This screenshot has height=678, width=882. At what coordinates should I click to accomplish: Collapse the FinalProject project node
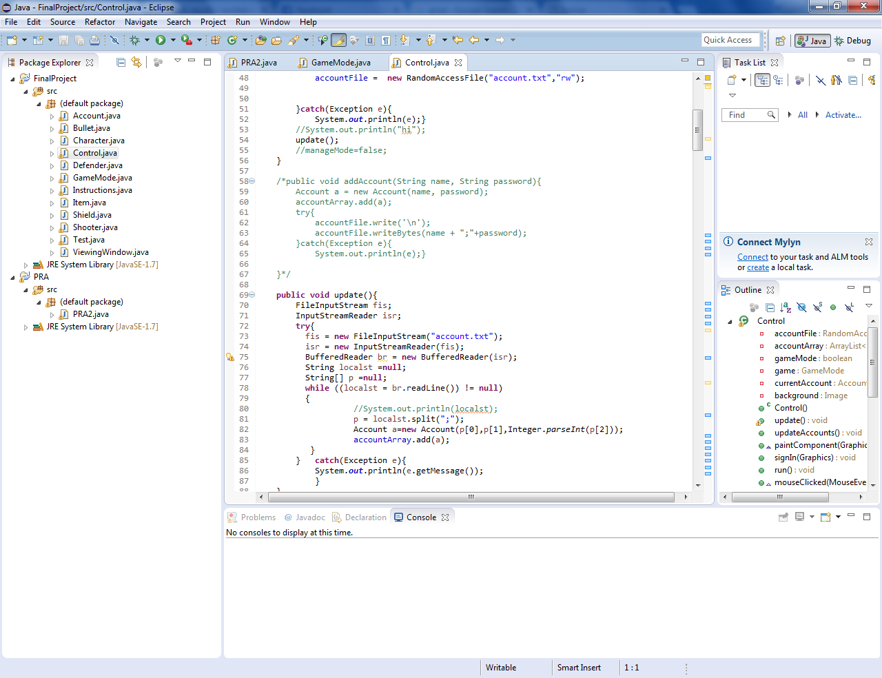[x=12, y=79]
